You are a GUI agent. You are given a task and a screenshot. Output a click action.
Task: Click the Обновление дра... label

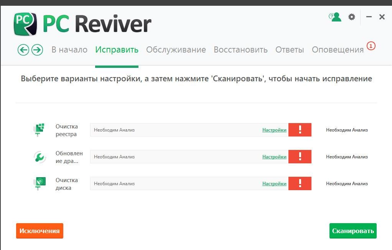69,157
